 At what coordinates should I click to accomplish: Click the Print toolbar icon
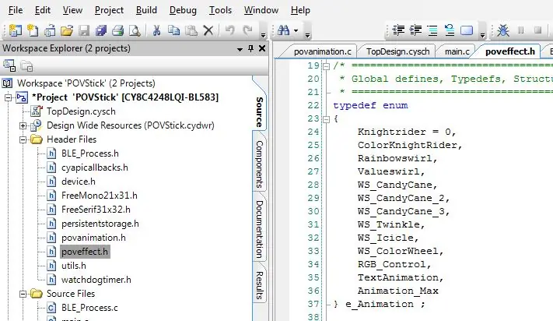(117, 30)
